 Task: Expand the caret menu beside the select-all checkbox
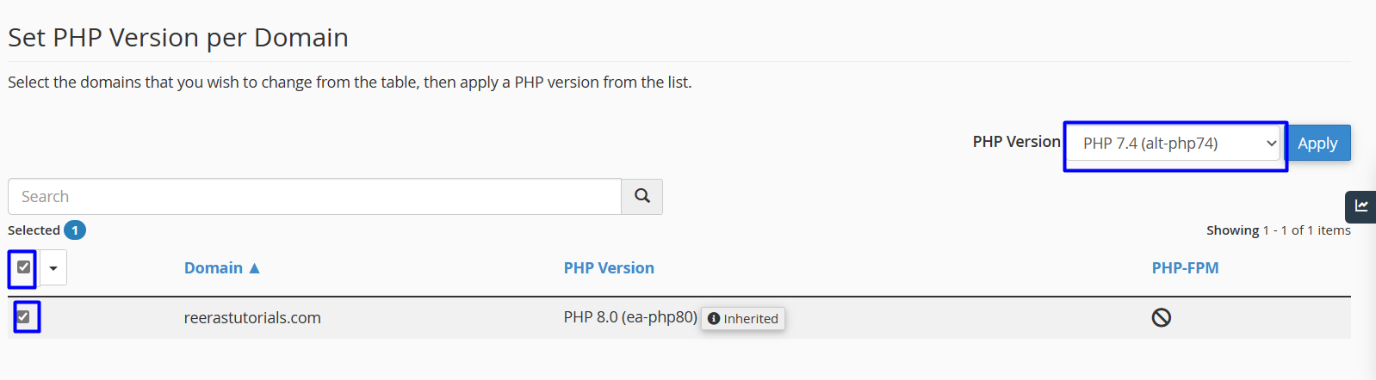(x=53, y=268)
